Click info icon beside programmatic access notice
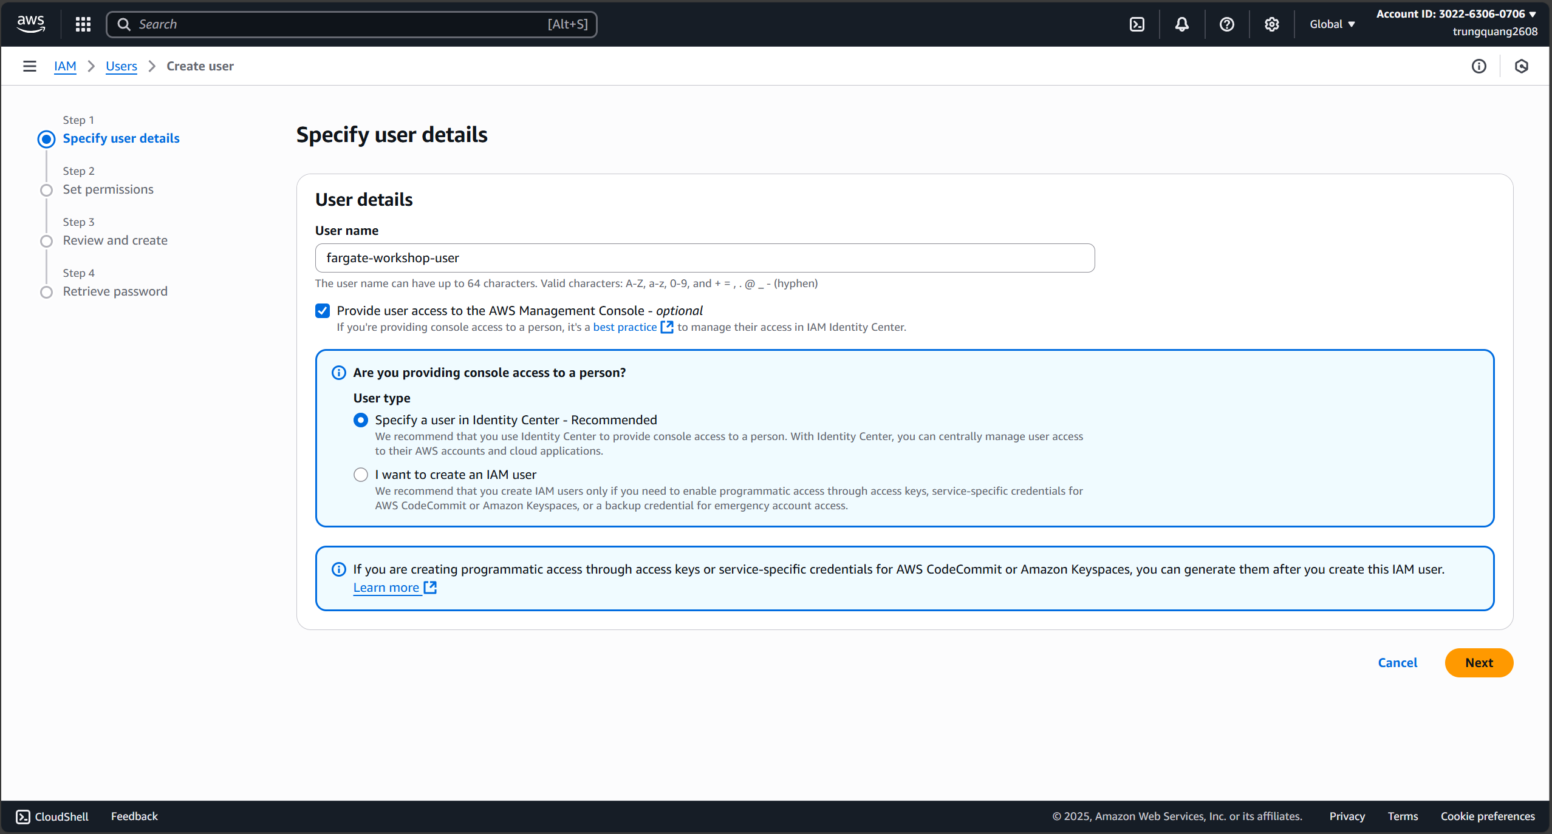Screen dimensions: 1552x834 339,569
